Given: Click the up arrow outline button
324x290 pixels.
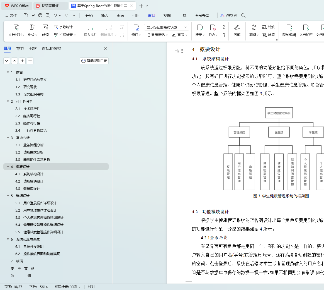Looking at the screenshot, I should (14, 61).
